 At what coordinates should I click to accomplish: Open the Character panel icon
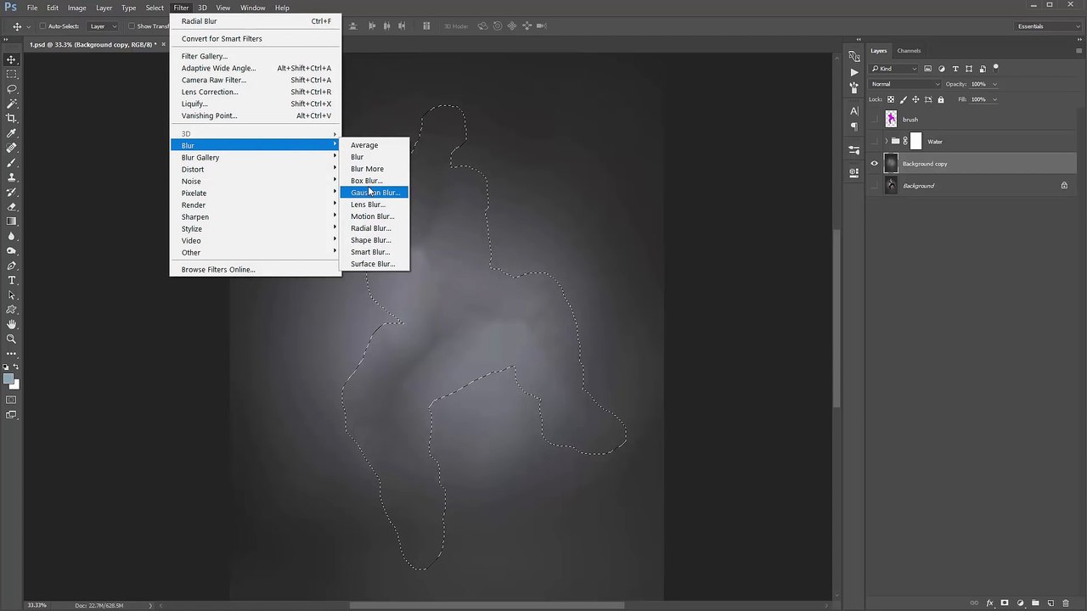click(853, 111)
